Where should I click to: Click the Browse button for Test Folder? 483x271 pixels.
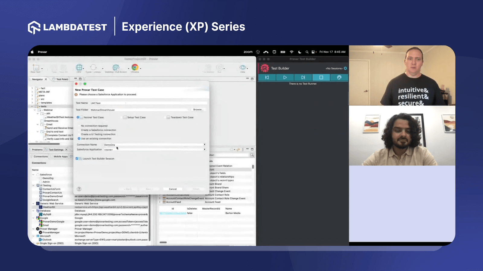[198, 109]
